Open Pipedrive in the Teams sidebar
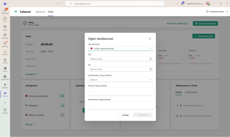Viewport: 230px width, 137px height. point(5,86)
